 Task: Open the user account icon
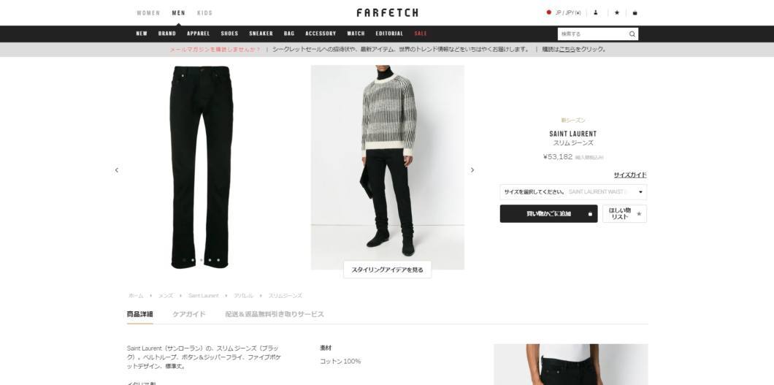[596, 13]
